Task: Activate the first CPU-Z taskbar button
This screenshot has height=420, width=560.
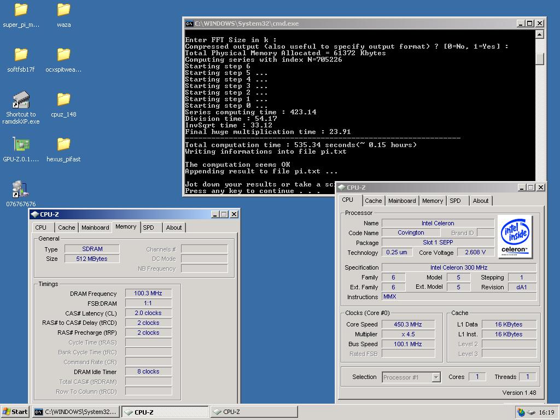Action: click(165, 412)
